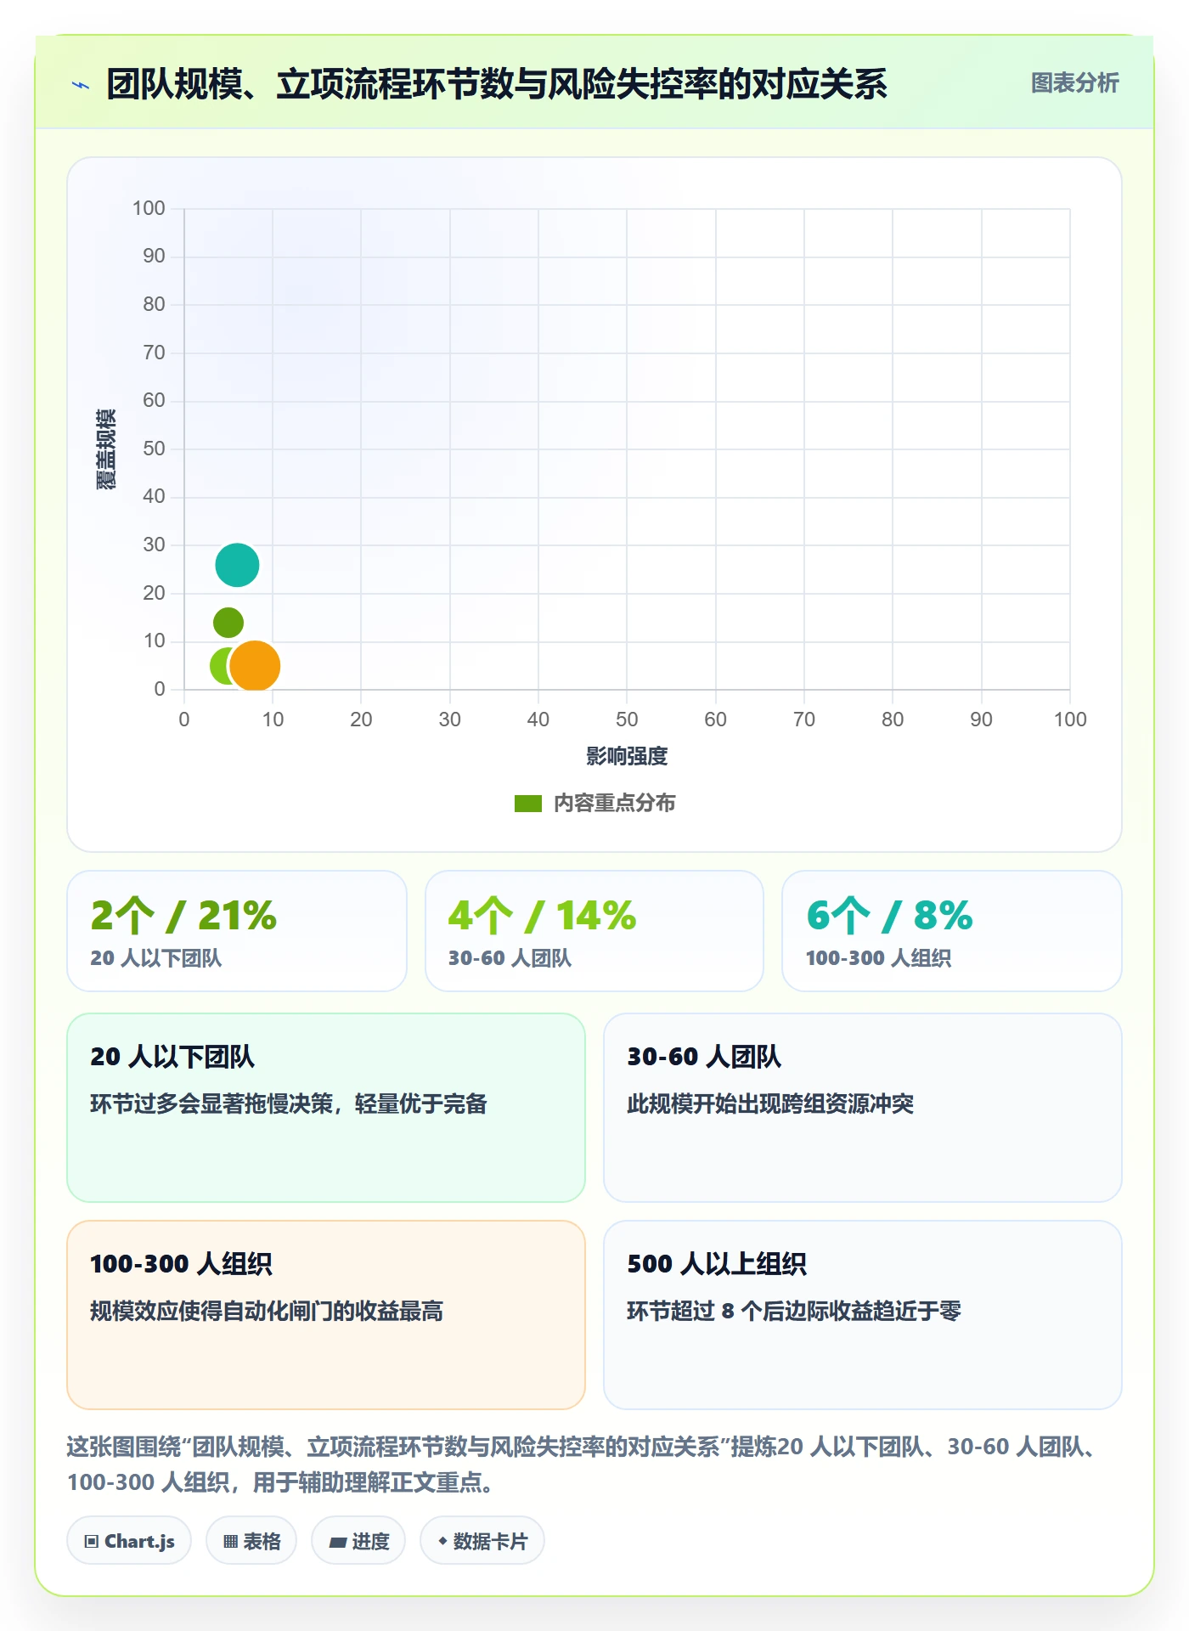
Task: Open the 100-300 人组织 detail card heading
Action: 181,1264
